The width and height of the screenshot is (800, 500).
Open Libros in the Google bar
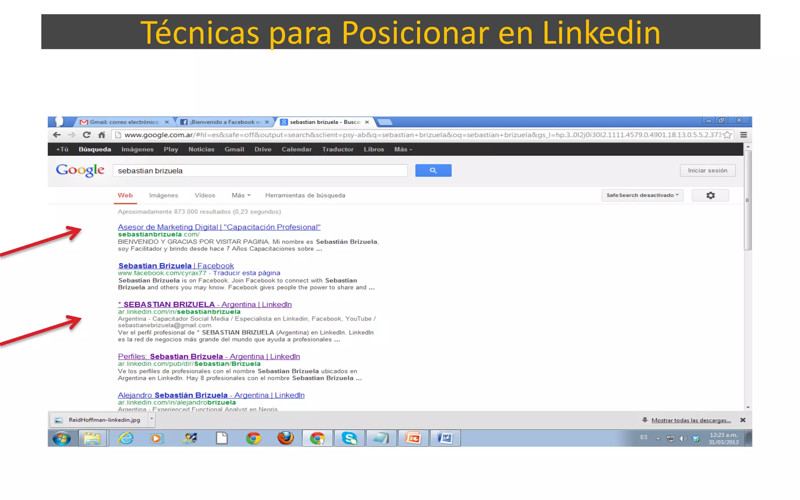click(374, 149)
